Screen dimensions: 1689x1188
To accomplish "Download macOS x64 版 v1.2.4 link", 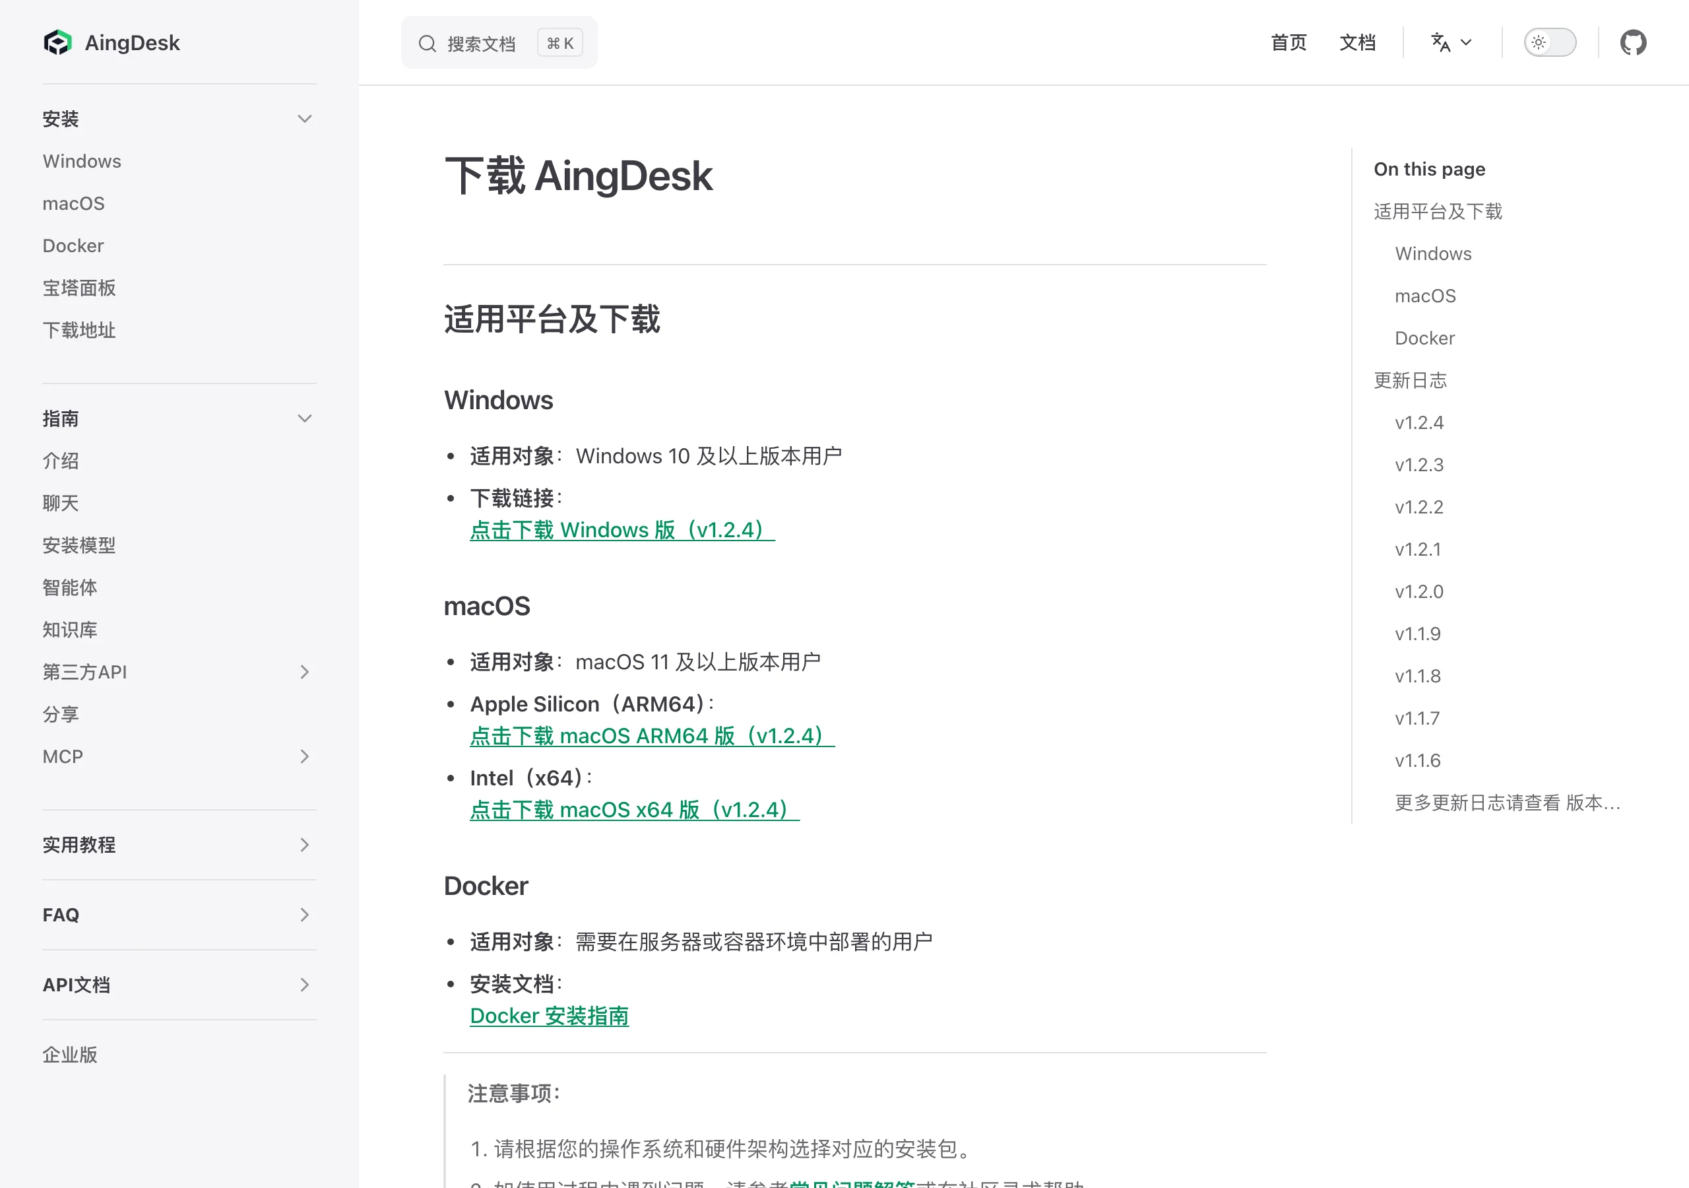I will pyautogui.click(x=635, y=810).
